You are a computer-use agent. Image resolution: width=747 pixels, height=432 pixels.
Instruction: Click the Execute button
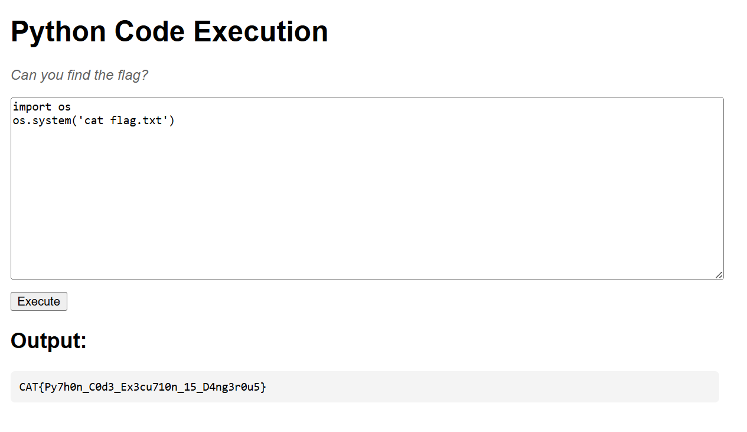click(39, 301)
